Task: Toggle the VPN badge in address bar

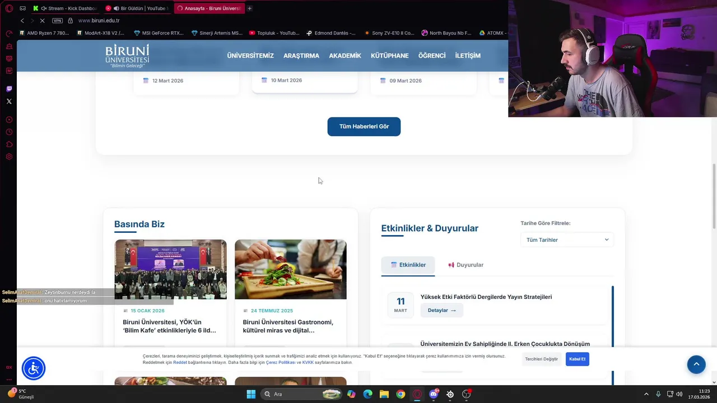Action: [57, 21]
